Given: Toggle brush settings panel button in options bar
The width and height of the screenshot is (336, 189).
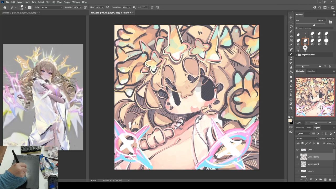Looking at the screenshot, I should pyautogui.click(x=30, y=7).
